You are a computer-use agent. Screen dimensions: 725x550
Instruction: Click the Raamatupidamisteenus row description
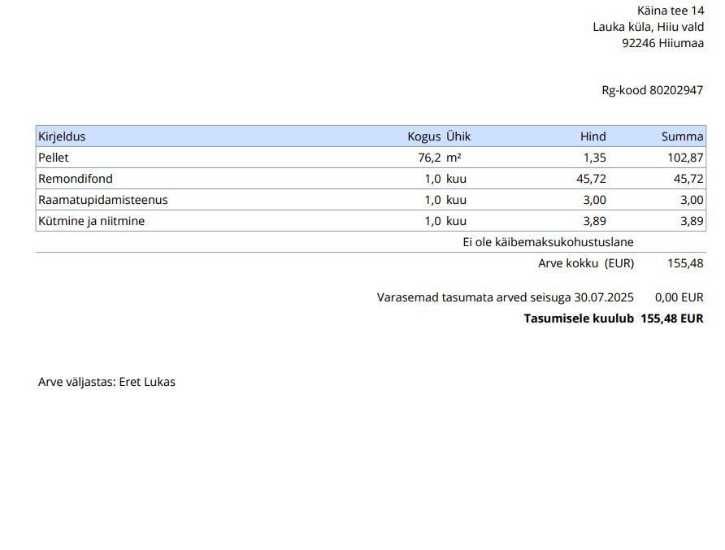pos(103,200)
